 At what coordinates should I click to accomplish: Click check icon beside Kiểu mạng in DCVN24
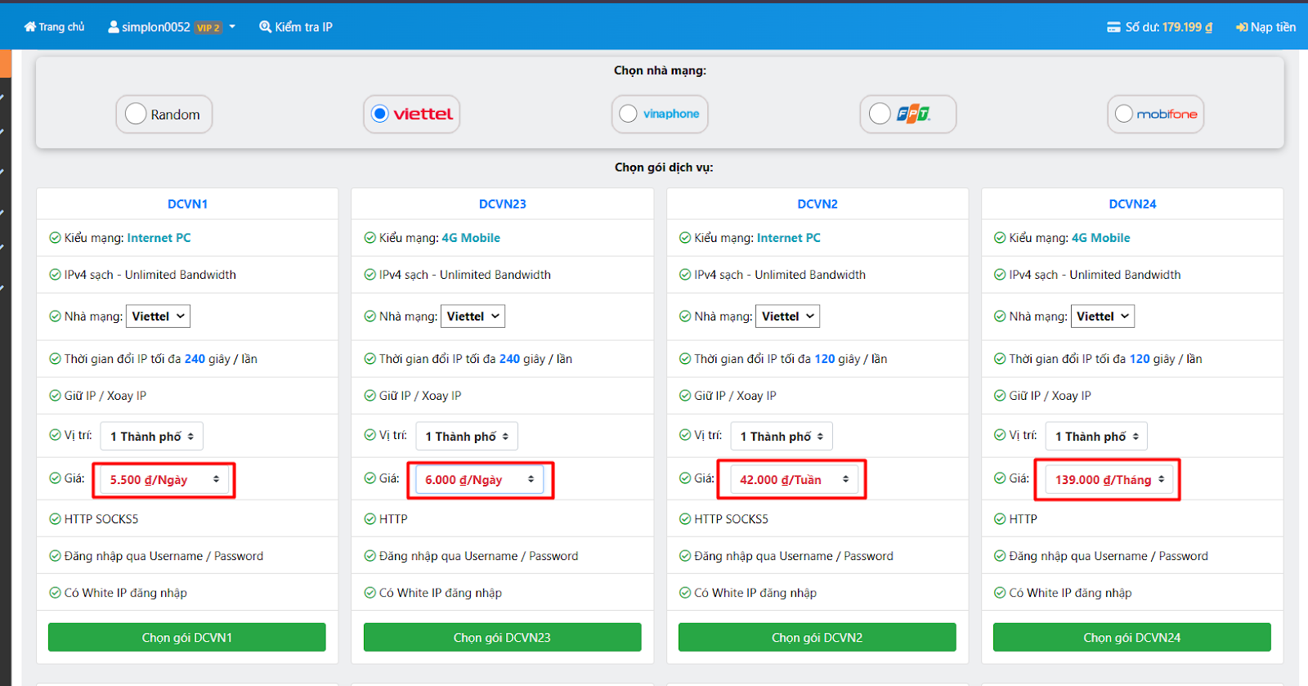(x=1000, y=238)
